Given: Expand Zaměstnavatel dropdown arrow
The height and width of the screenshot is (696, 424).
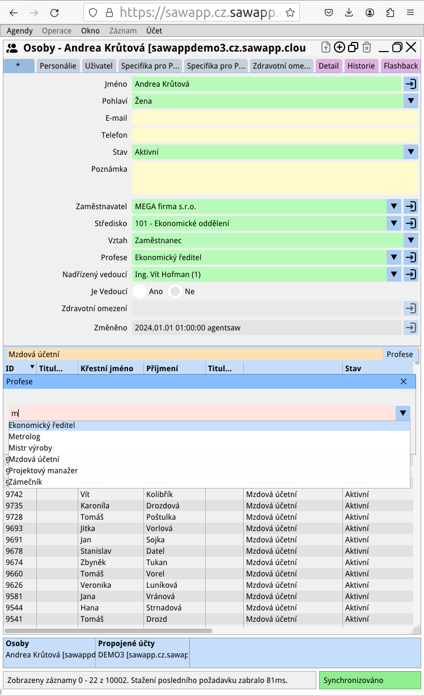Looking at the screenshot, I should 393,206.
